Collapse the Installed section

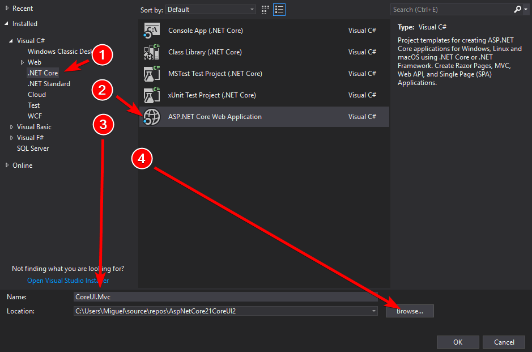[7, 23]
